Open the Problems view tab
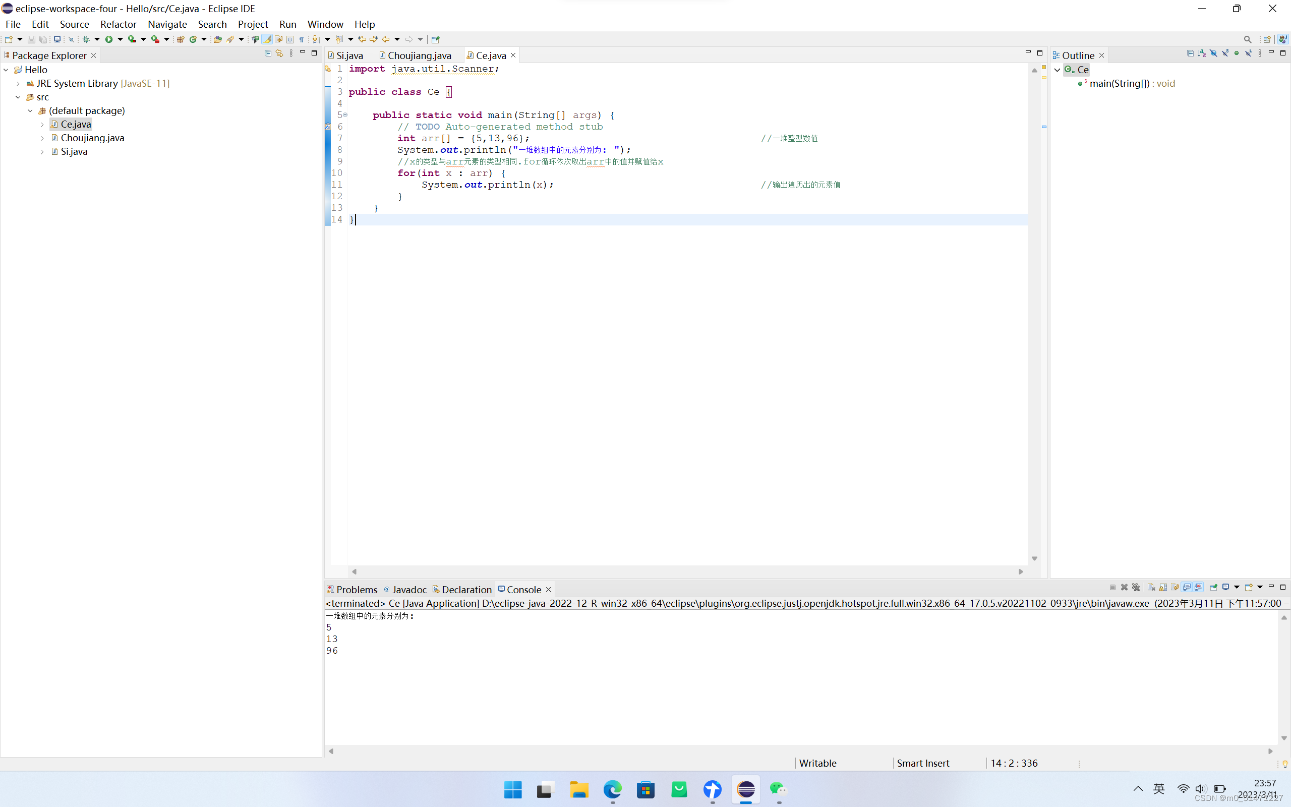1291x807 pixels. click(x=357, y=589)
